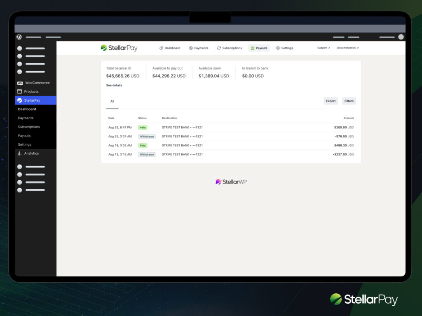The width and height of the screenshot is (422, 316).
Task: Open the Filters panel
Action: 349,101
